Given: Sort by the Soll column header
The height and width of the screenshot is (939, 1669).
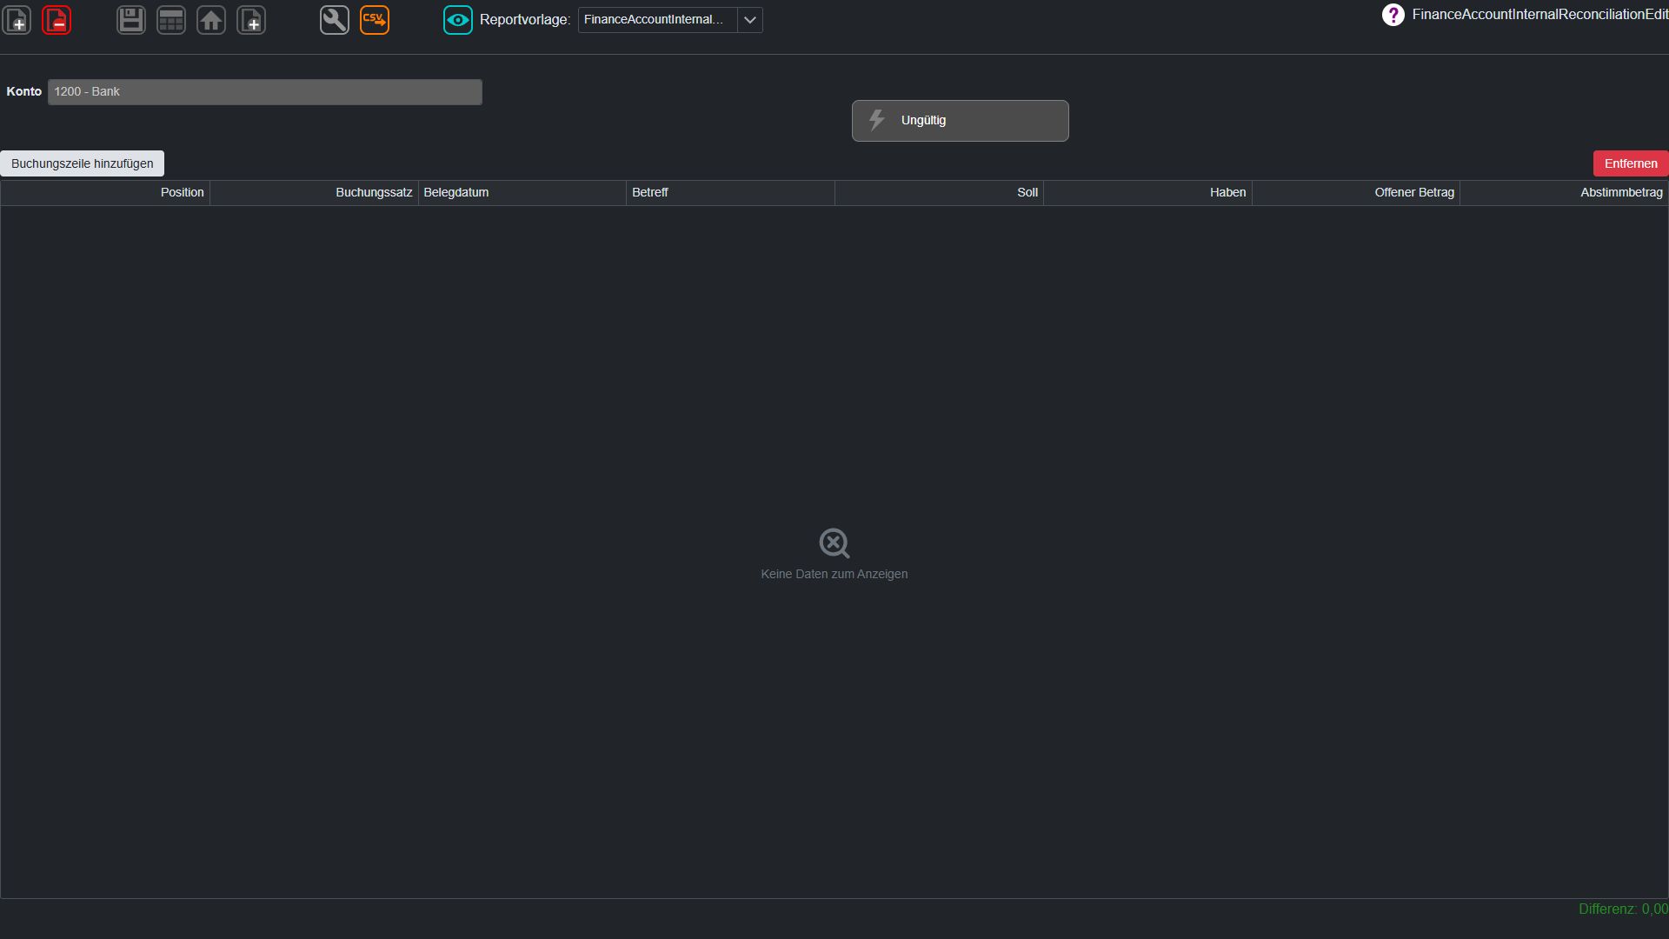Looking at the screenshot, I should [x=940, y=193].
